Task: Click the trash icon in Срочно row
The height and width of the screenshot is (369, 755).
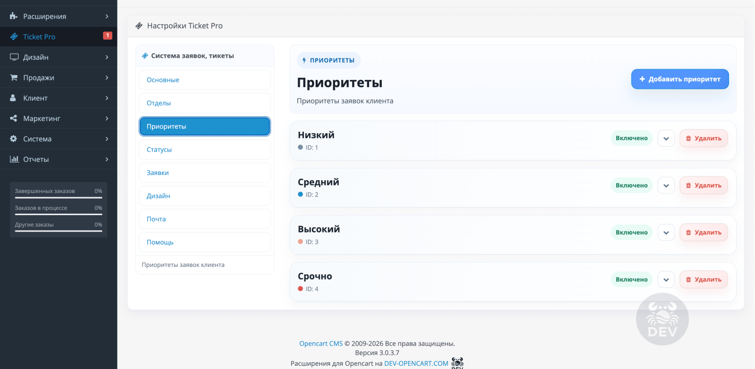Action: tap(688, 280)
